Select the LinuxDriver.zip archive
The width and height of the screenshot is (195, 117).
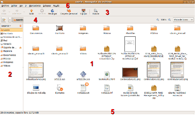coord(107,48)
